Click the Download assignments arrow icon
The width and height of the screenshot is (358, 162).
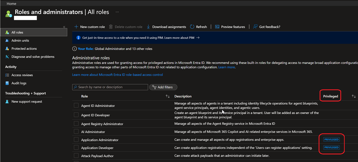pos(149,27)
